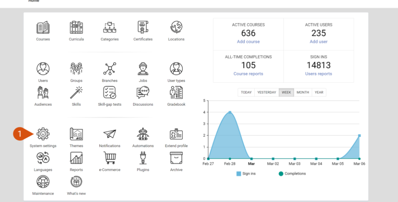Open the e-Commerce shopping cart icon
This screenshot has width=398, height=202.
pyautogui.click(x=110, y=158)
